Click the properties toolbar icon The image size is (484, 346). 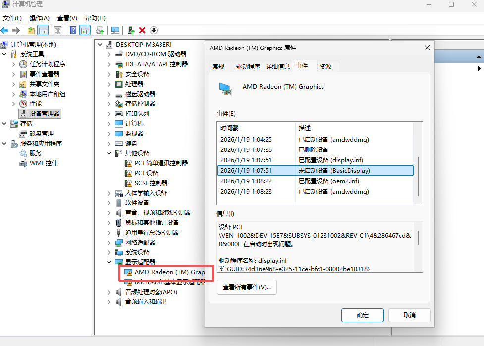[58, 30]
